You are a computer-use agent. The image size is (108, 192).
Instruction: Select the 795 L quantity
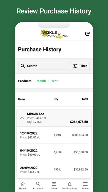point(57,169)
